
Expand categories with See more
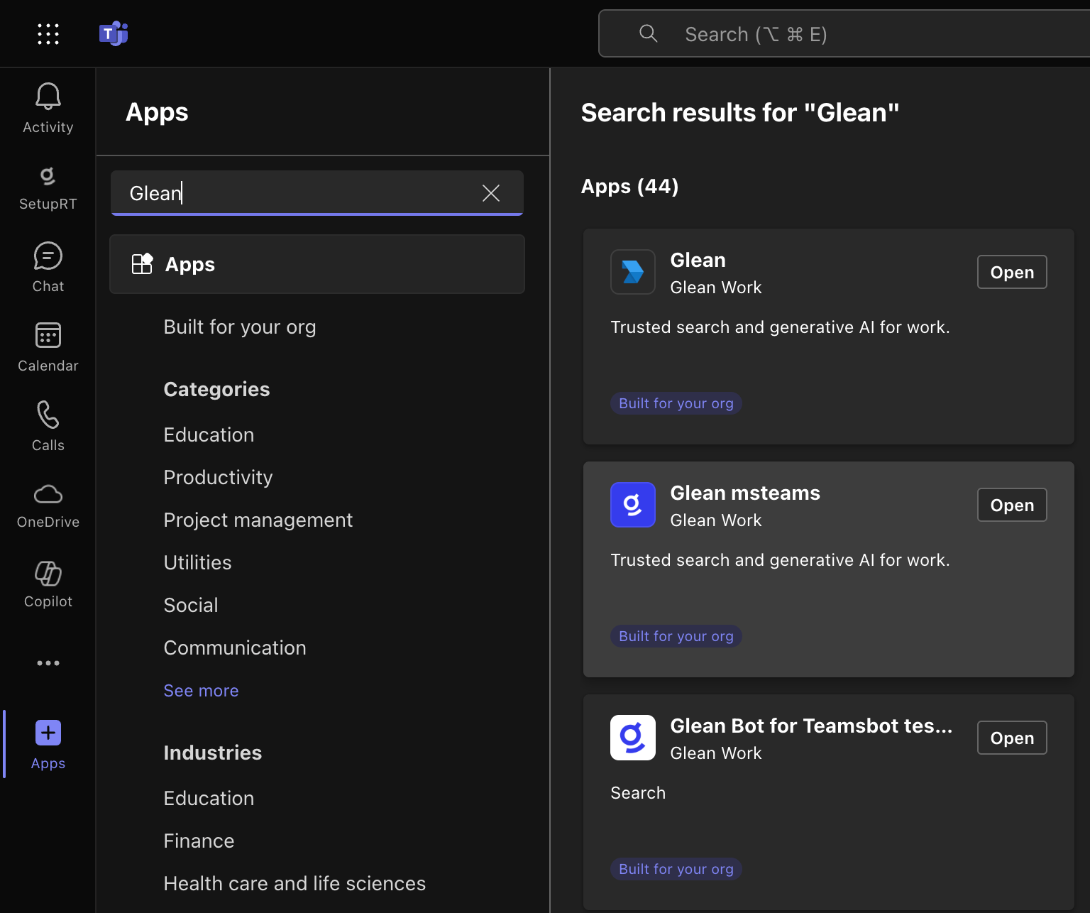(x=201, y=691)
